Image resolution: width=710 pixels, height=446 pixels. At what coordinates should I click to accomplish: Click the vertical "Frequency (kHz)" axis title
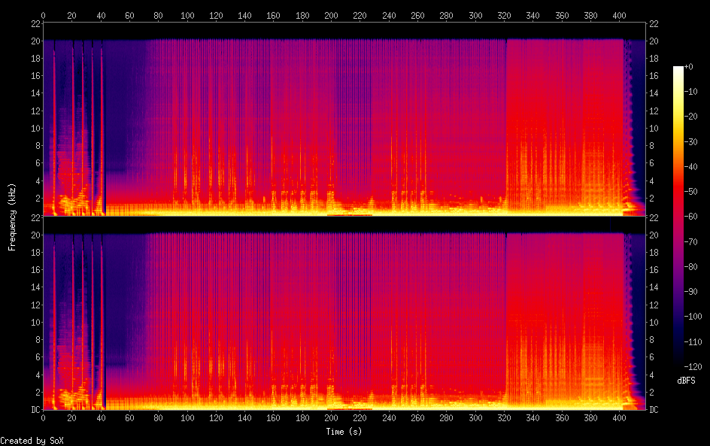pos(12,217)
